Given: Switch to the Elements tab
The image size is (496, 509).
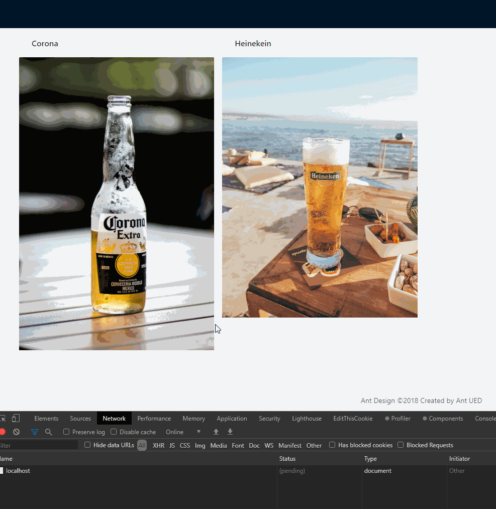Looking at the screenshot, I should [x=46, y=419].
